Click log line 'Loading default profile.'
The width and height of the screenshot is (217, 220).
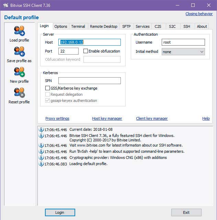88,164
